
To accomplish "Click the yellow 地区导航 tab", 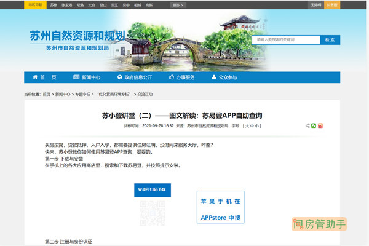I will point(35,5).
